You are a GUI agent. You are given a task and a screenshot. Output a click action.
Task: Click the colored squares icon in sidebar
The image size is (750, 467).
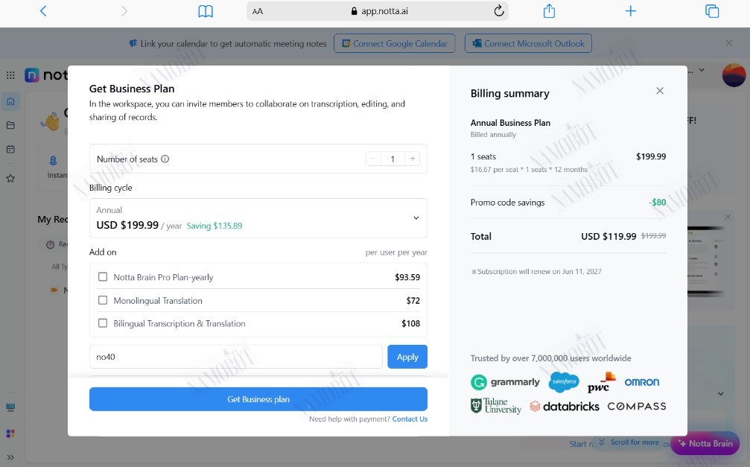pyautogui.click(x=10, y=433)
